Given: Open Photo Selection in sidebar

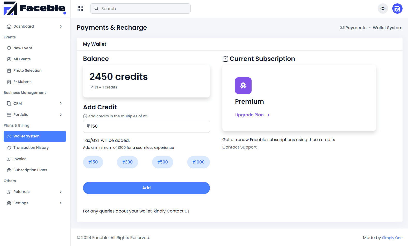Looking at the screenshot, I should click(27, 70).
